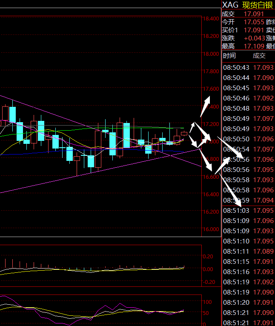Select tick row 08:51:19 priced 17.092
Screen dimensions: 275x326
tap(248, 282)
